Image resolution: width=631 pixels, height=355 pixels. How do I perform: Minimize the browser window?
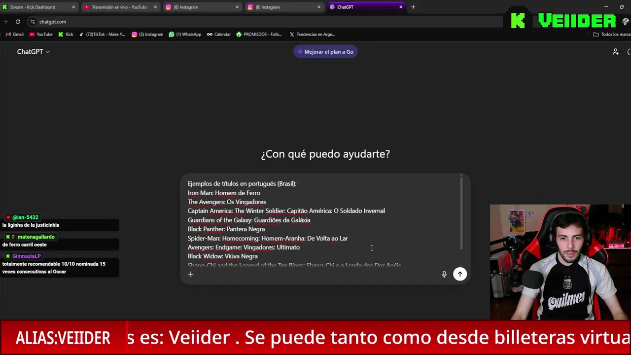pos(606,7)
